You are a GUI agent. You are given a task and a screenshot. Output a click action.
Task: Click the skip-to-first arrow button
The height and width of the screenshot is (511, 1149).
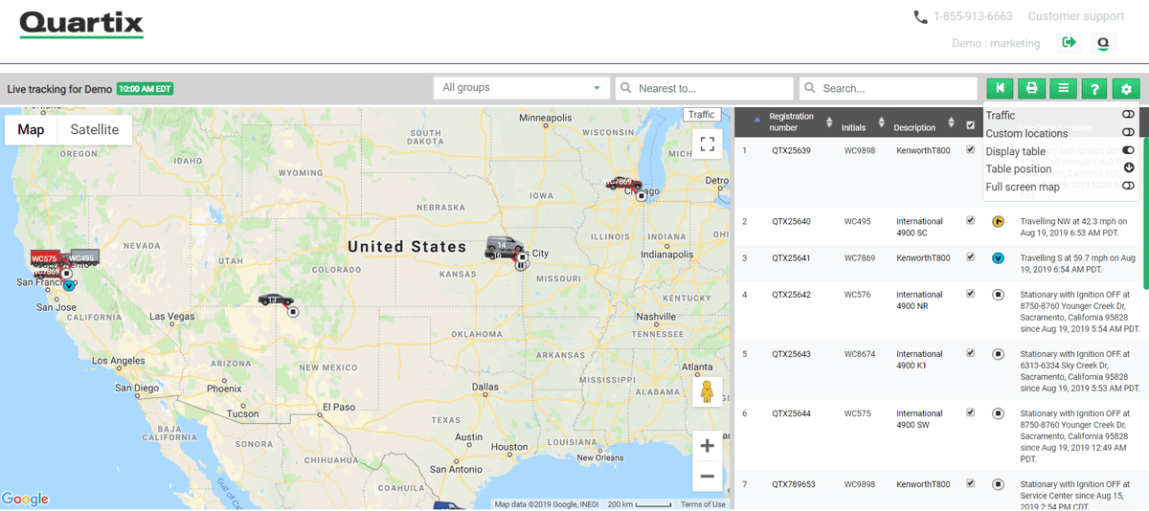pos(1000,88)
